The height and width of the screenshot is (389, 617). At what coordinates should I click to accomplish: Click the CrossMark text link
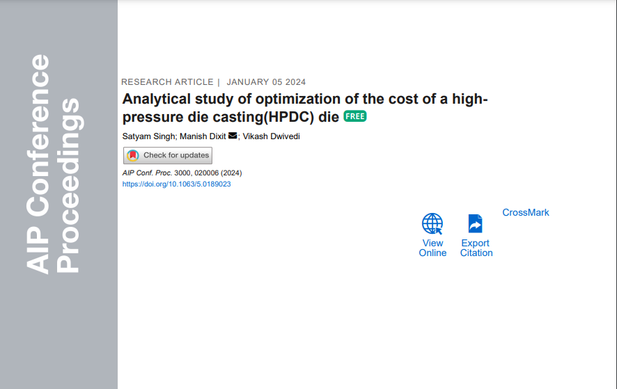pos(526,212)
